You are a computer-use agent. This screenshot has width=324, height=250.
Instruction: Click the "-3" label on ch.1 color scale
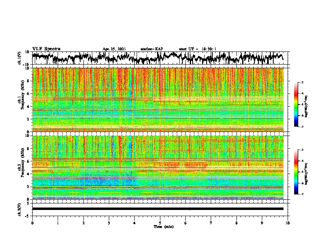point(301,82)
